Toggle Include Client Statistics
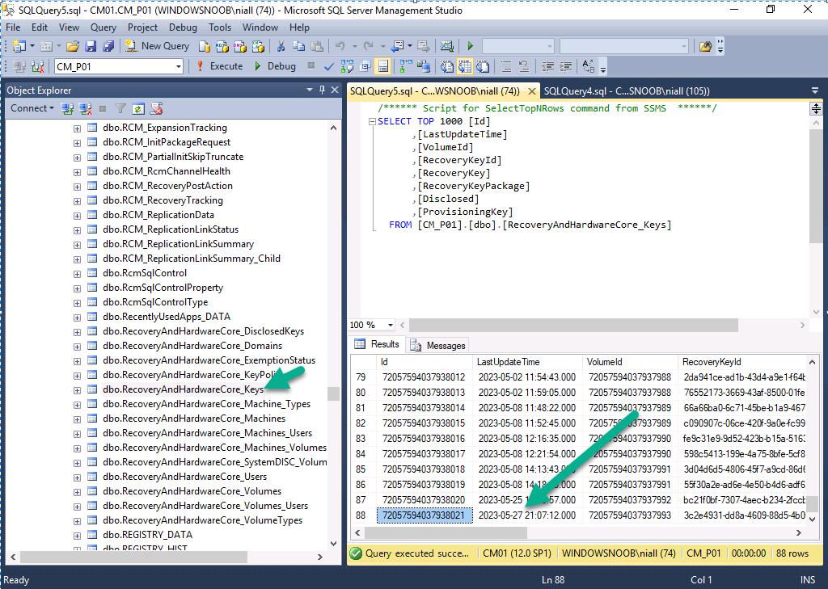Viewport: 828px width, 589px height. point(424,66)
